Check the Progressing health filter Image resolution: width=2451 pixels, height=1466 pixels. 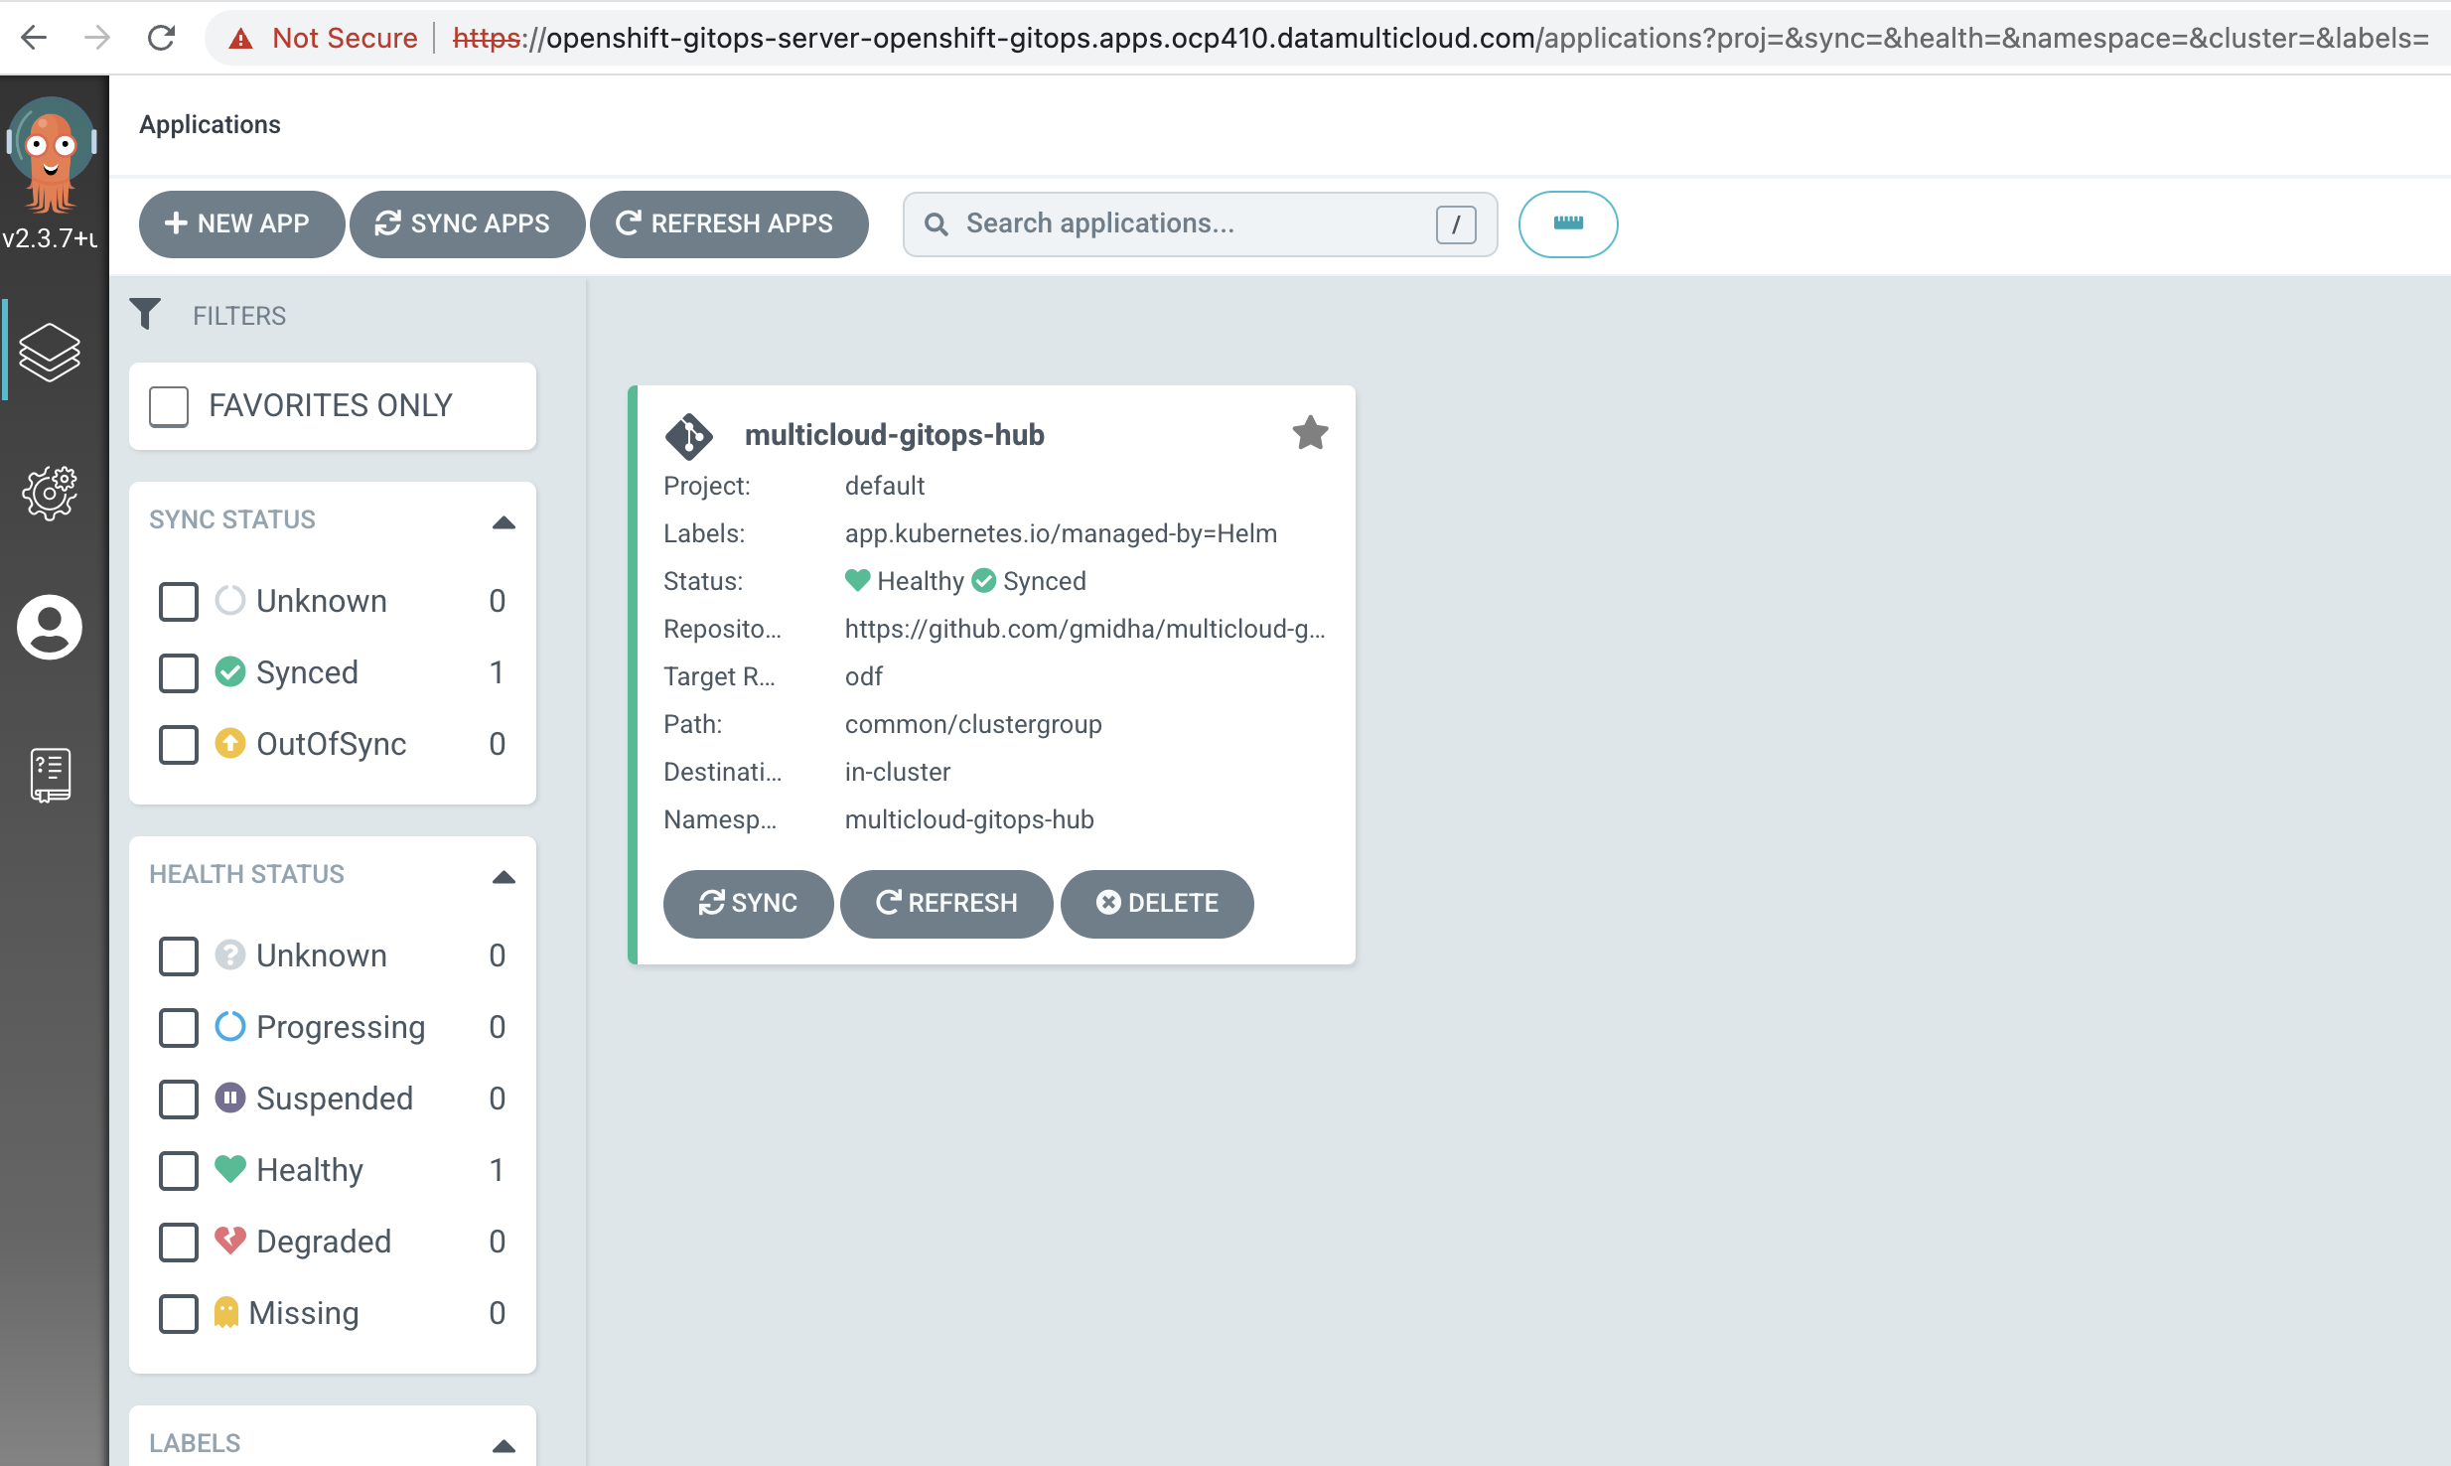179,1027
